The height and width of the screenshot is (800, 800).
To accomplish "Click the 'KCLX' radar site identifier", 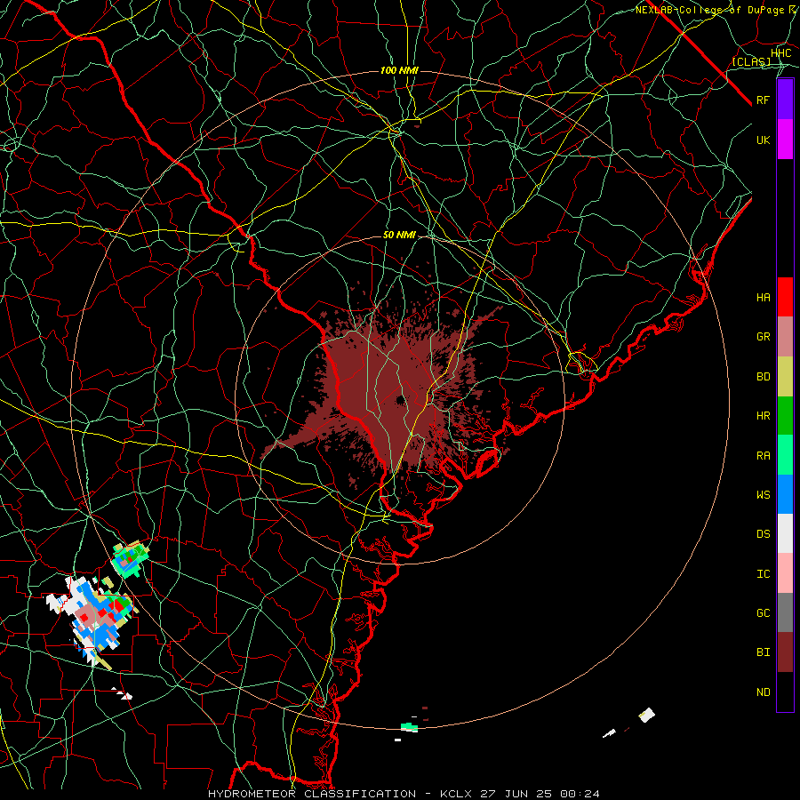I will 456,794.
